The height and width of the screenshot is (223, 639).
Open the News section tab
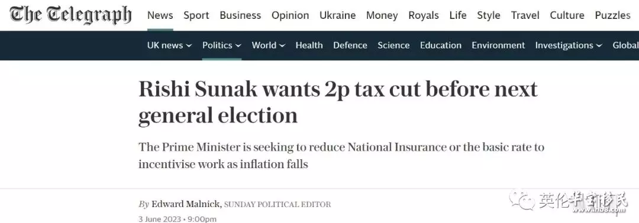pyautogui.click(x=160, y=15)
